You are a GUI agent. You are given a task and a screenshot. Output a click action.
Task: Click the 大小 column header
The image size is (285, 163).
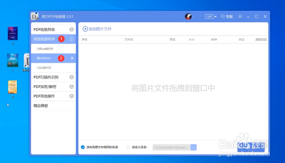pyautogui.click(x=191, y=39)
